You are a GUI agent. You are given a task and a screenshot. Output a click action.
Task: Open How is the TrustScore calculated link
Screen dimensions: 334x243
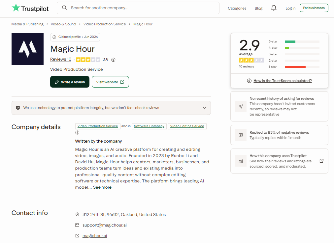[x=283, y=81]
